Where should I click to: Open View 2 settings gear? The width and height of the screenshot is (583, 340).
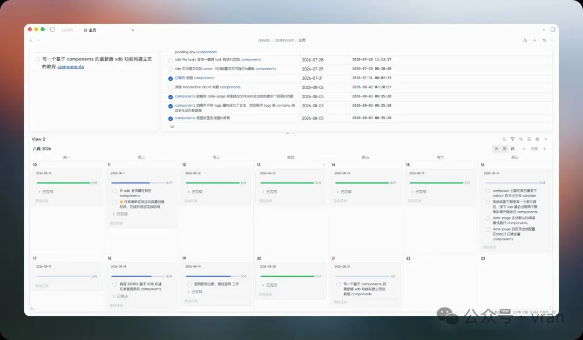coord(538,139)
